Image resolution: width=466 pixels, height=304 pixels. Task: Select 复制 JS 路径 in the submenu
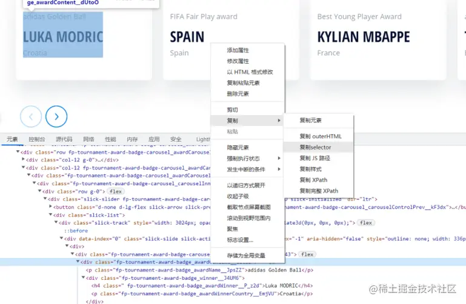click(x=319, y=158)
